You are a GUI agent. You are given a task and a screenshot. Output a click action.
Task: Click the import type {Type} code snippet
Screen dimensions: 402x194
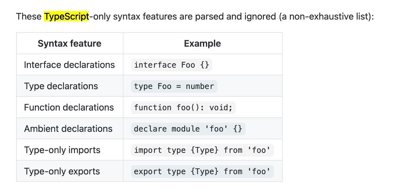pyautogui.click(x=202, y=150)
